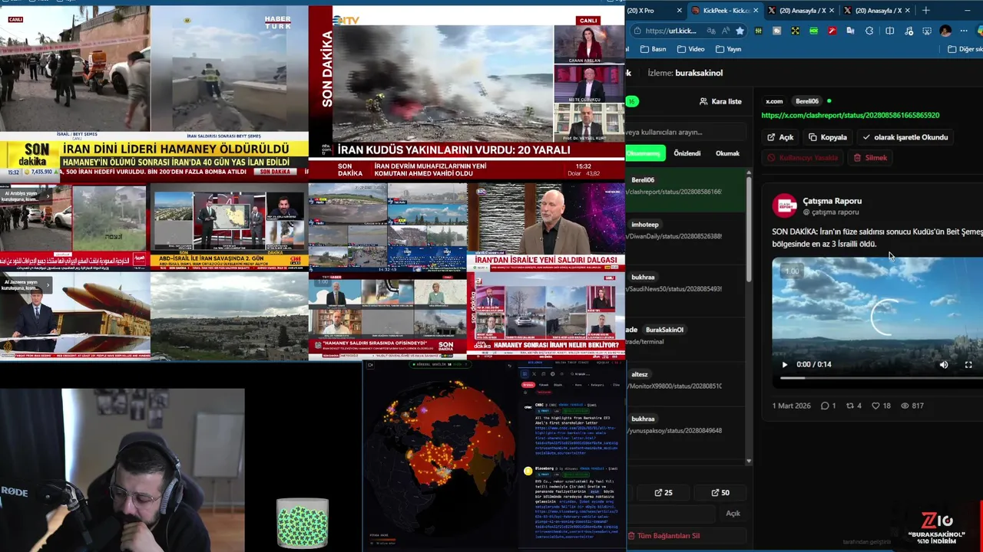
Task: Open 50 links button
Action: [x=720, y=493]
